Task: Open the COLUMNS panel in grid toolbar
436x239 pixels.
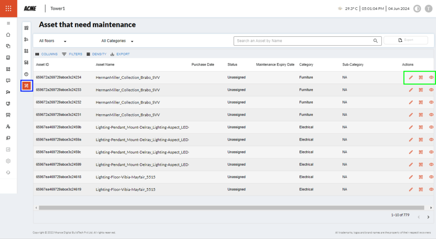Action: pos(46,54)
